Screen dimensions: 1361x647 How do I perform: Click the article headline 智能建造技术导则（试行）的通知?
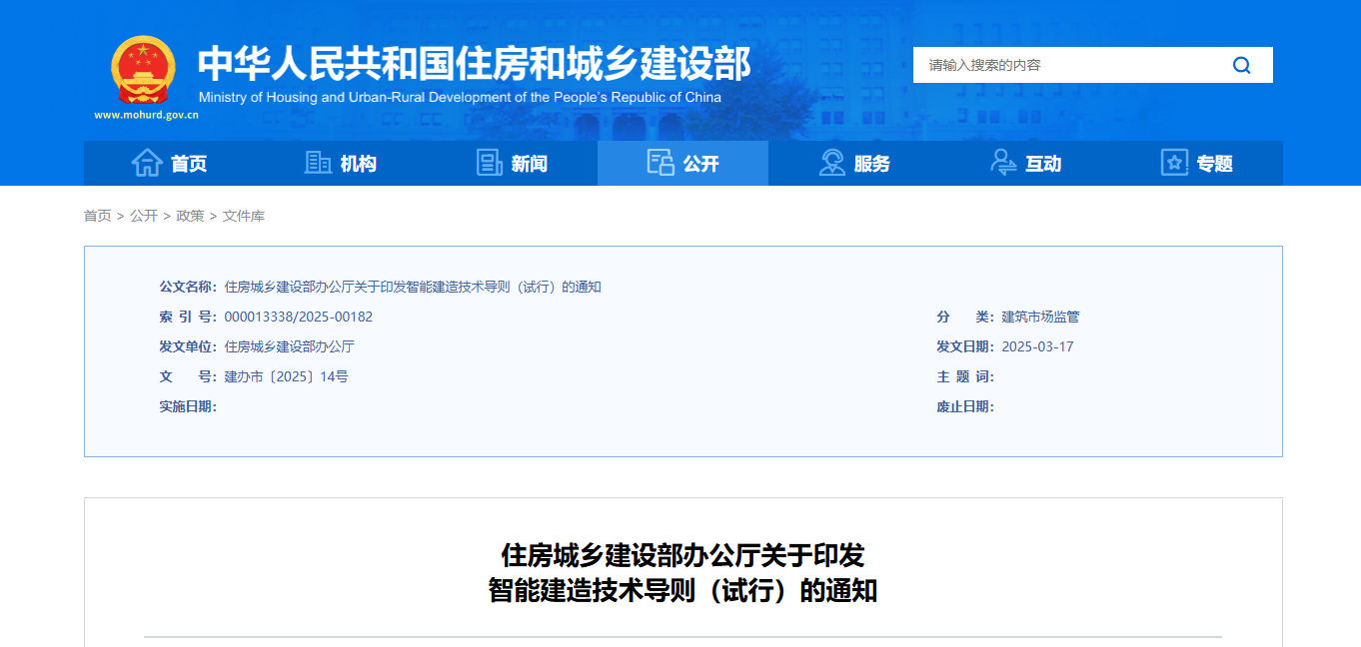tap(682, 590)
